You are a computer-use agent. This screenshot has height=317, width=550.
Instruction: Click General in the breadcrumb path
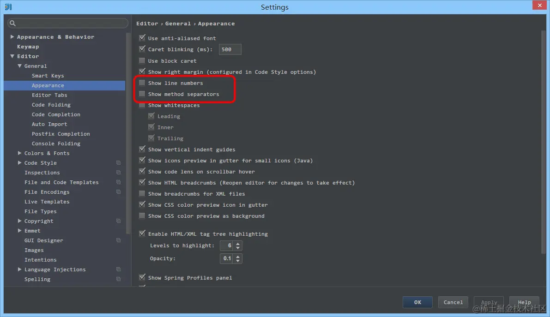coord(178,23)
